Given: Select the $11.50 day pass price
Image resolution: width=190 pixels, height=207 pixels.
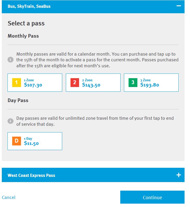Looking at the screenshot, I should point(31,143).
